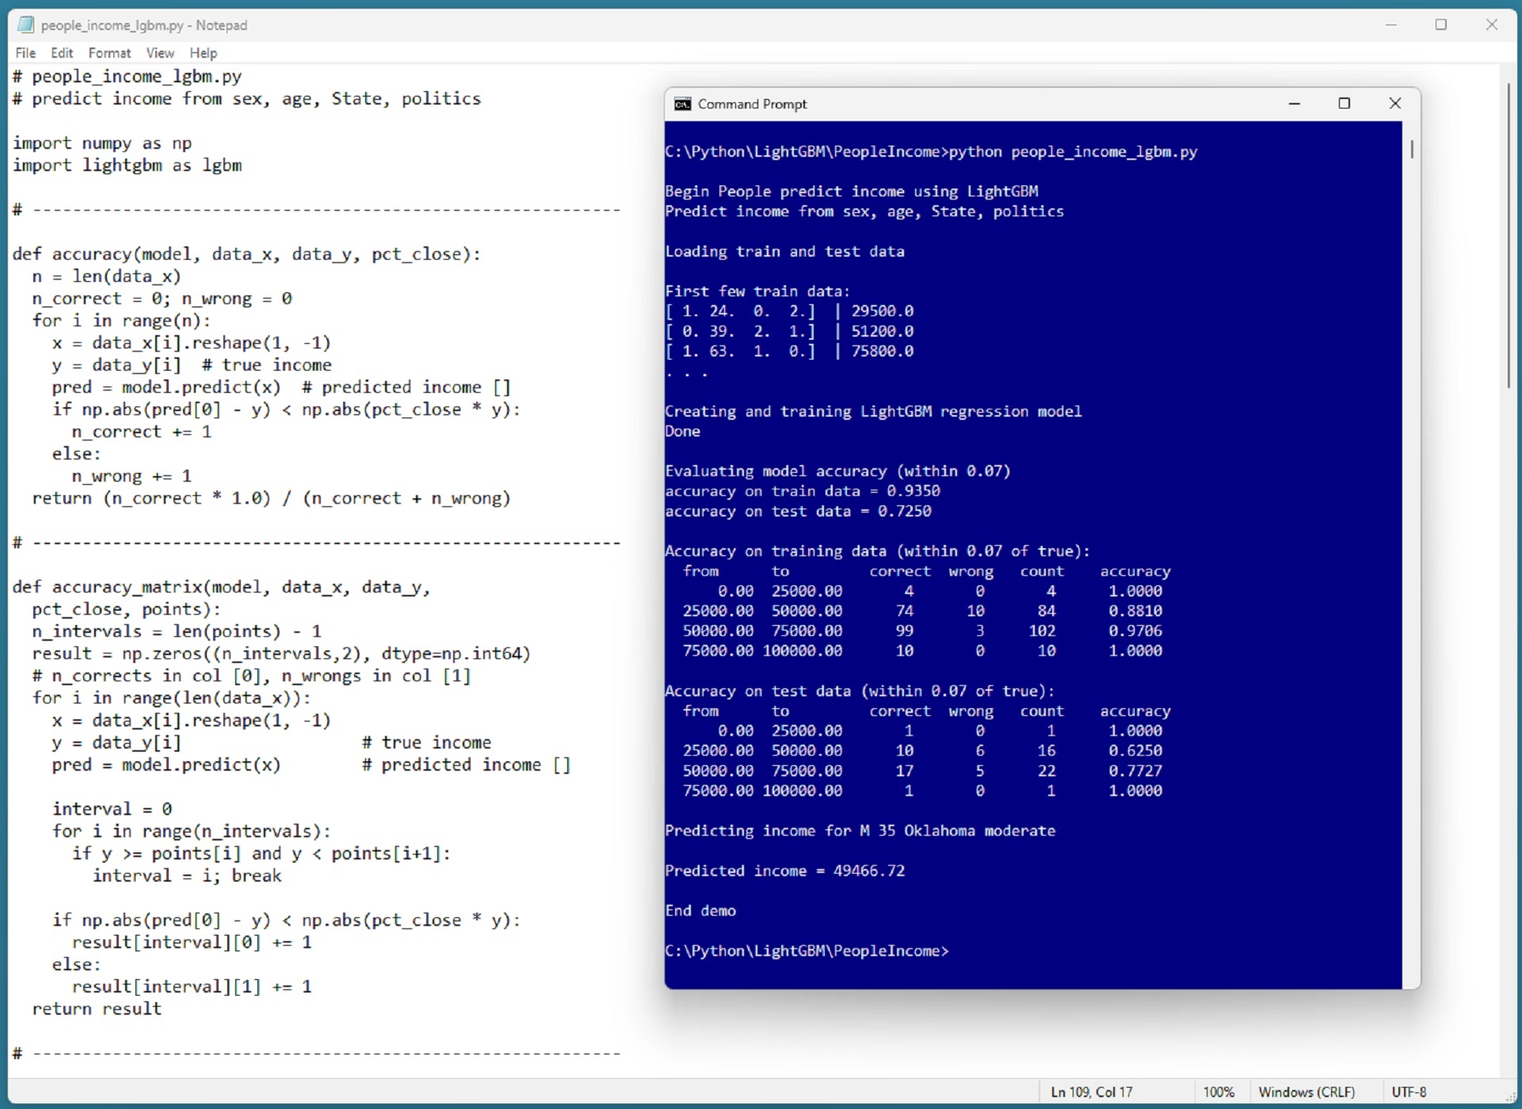The image size is (1522, 1109).
Task: Click the Command Prompt window icon
Action: [x=682, y=104]
